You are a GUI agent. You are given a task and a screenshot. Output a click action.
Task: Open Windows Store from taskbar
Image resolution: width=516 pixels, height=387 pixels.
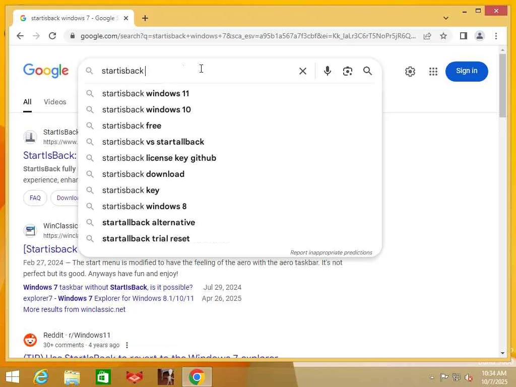(103, 377)
